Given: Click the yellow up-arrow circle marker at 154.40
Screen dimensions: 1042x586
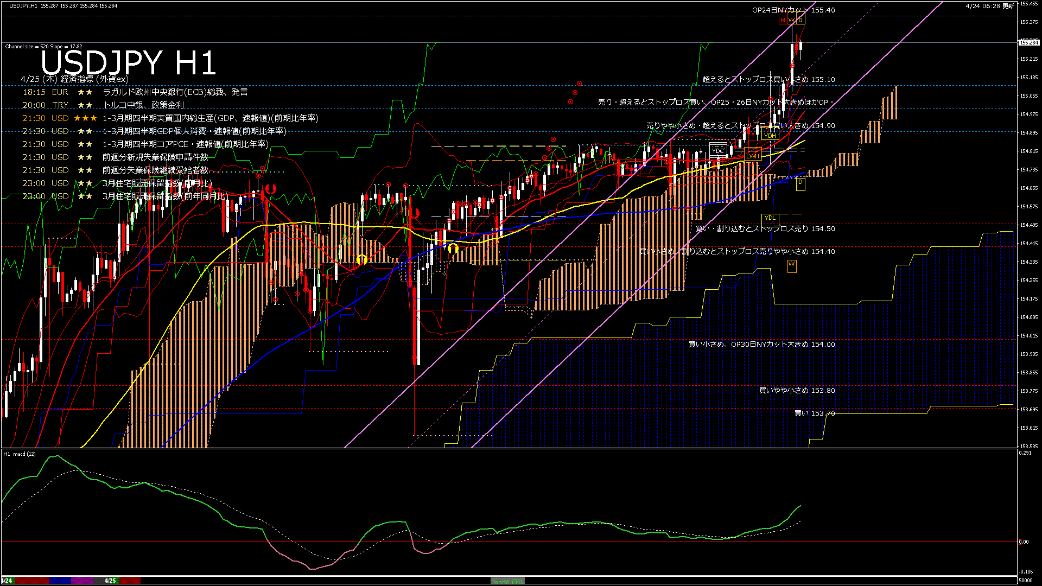Looking at the screenshot, I should (x=453, y=249).
